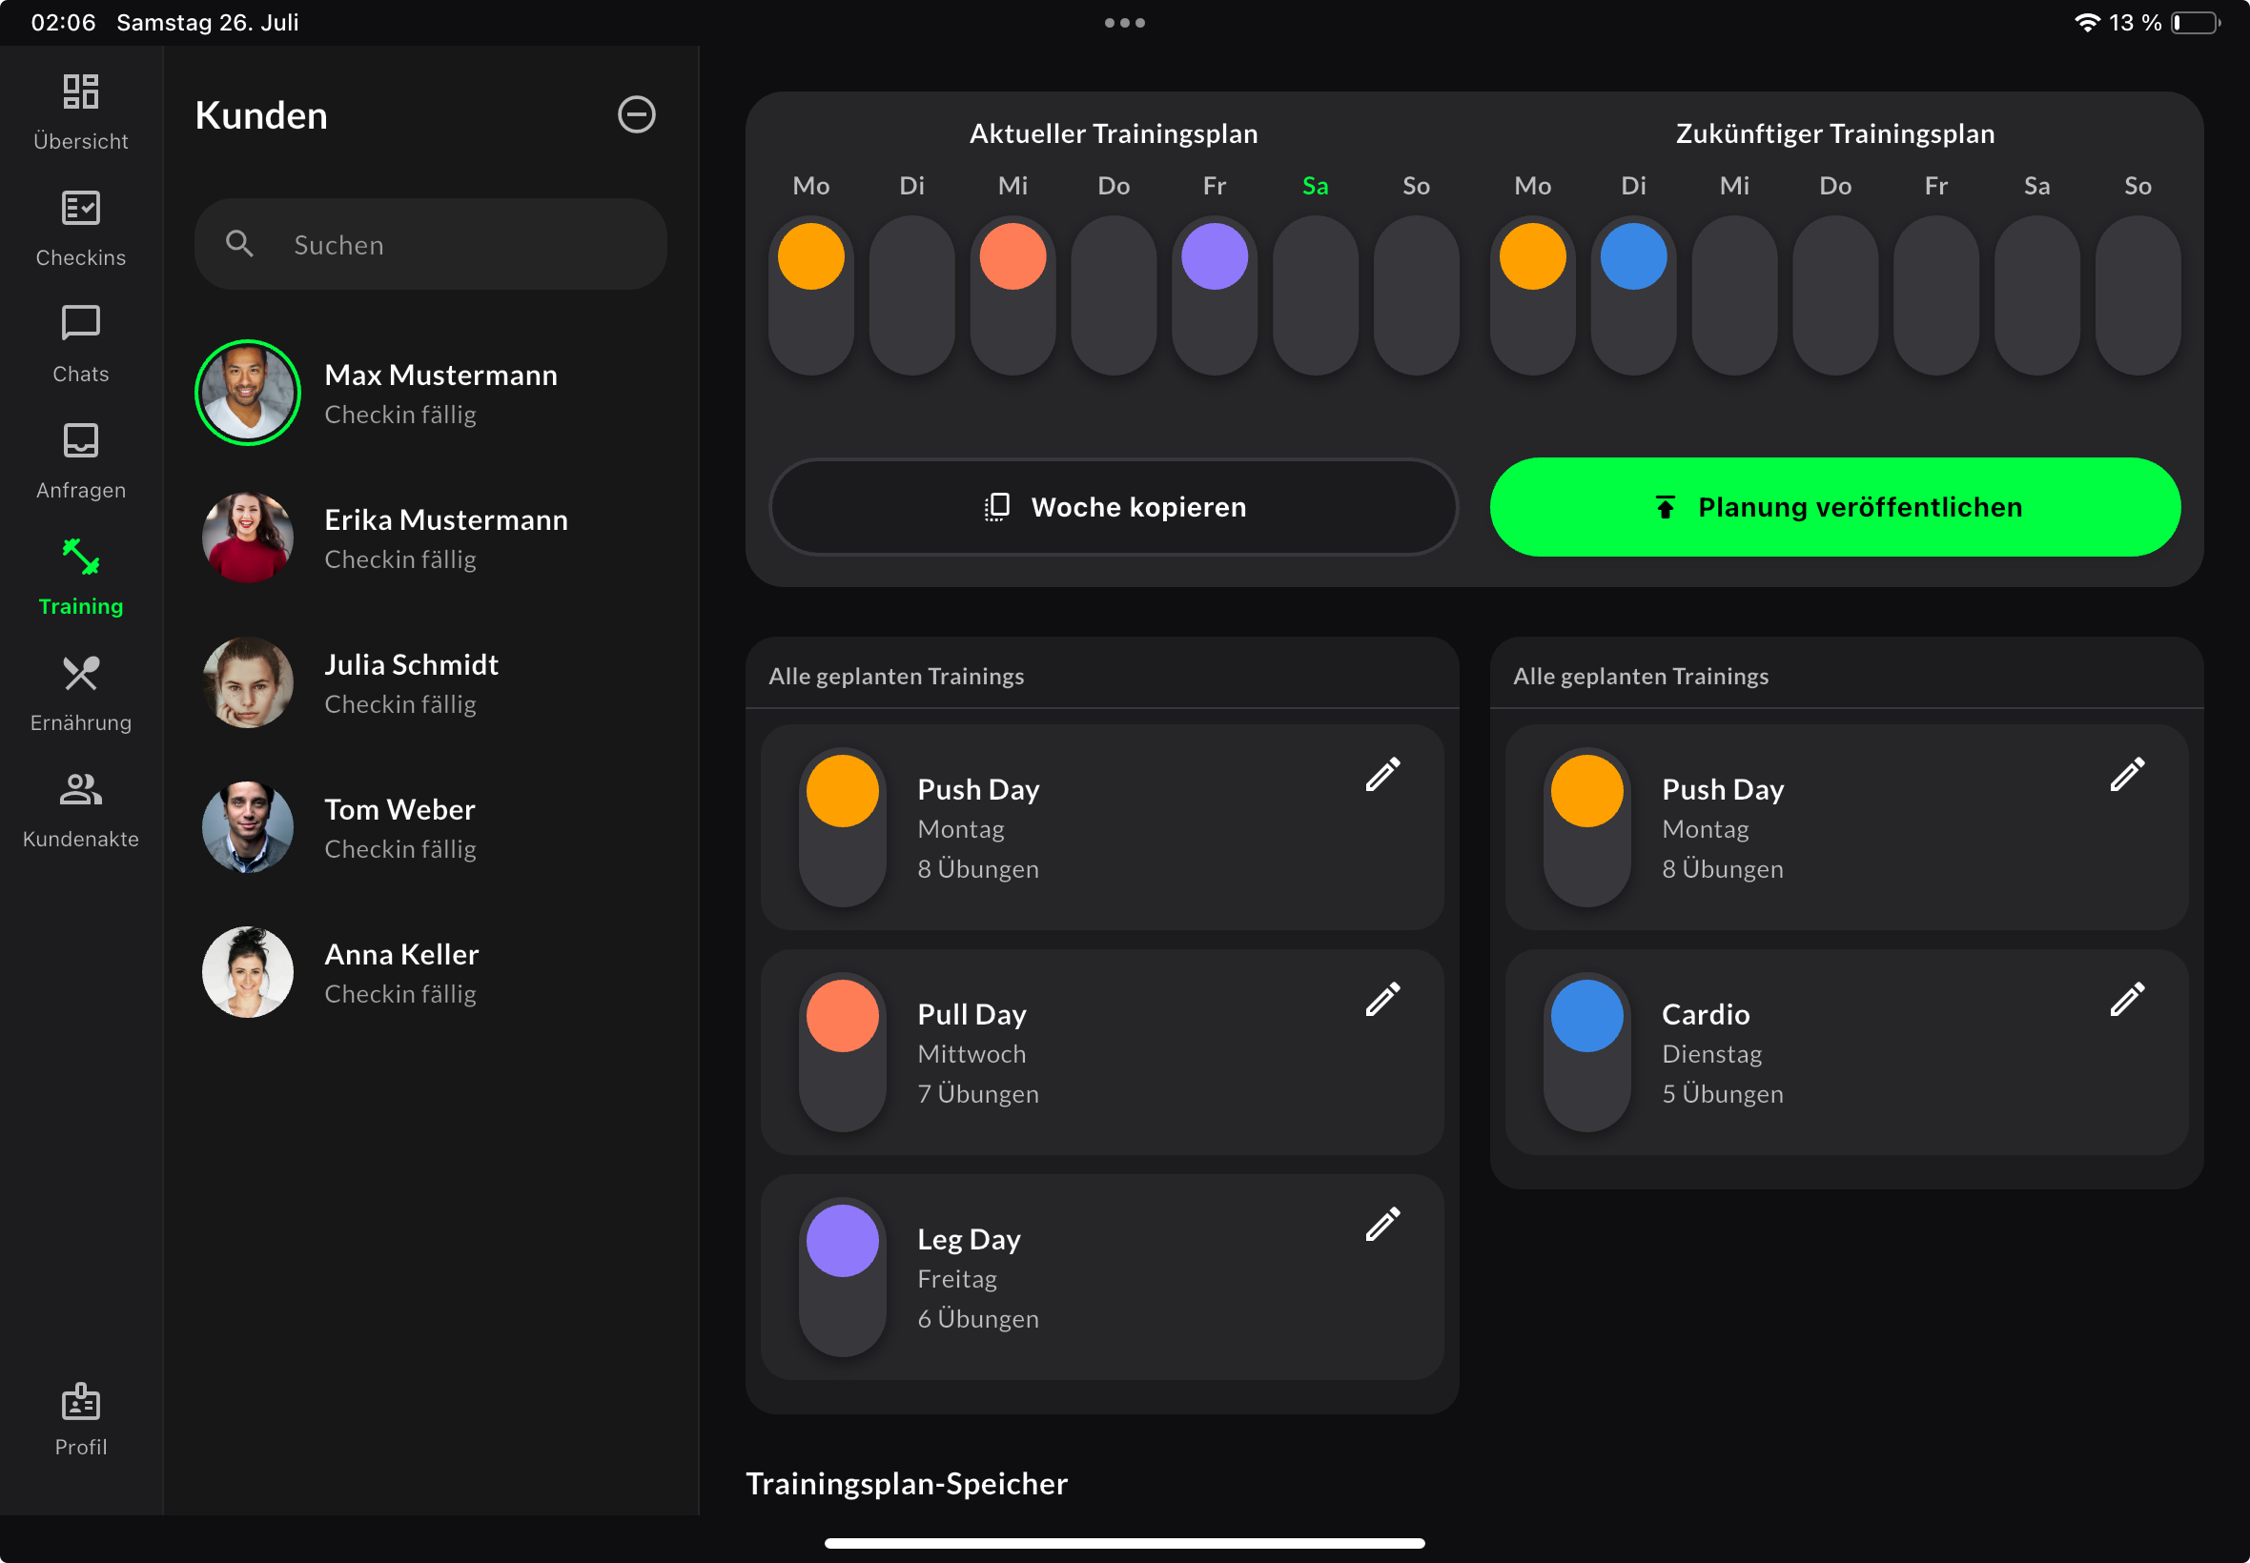Select the purple dot on Freitag
The height and width of the screenshot is (1563, 2250).
[x=1214, y=255]
